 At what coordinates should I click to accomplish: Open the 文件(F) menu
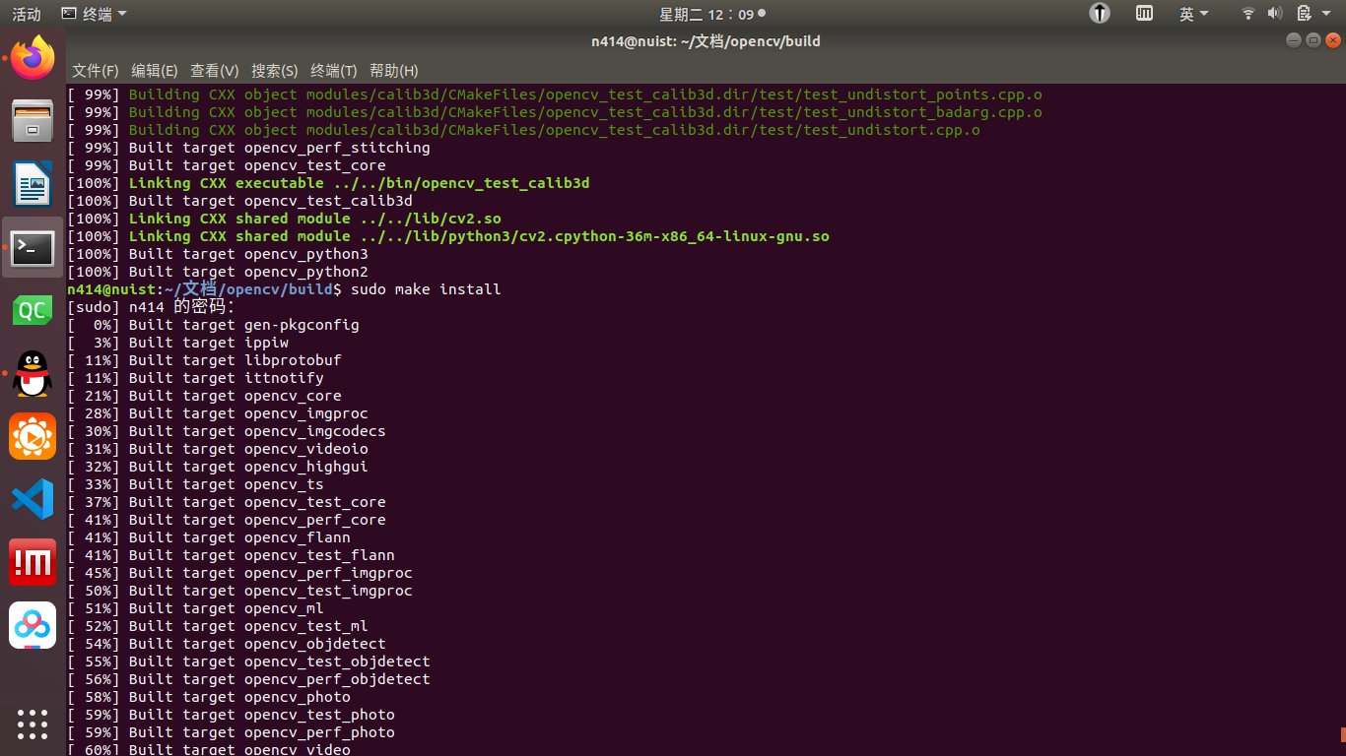96,71
